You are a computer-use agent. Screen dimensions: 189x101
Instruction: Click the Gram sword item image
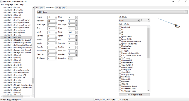tap(169, 23)
